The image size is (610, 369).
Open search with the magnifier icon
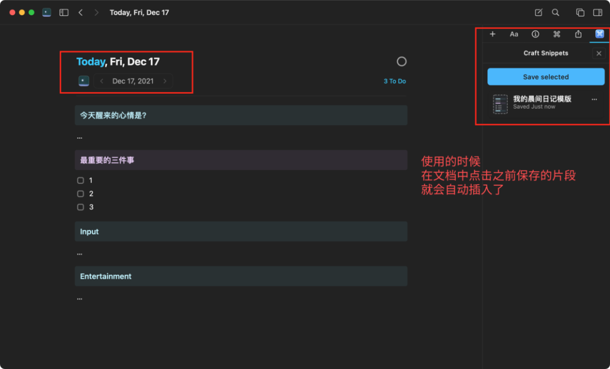point(556,12)
